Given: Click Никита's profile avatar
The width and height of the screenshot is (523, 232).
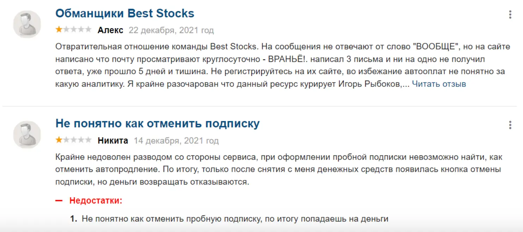Looking at the screenshot, I should 27,135.
